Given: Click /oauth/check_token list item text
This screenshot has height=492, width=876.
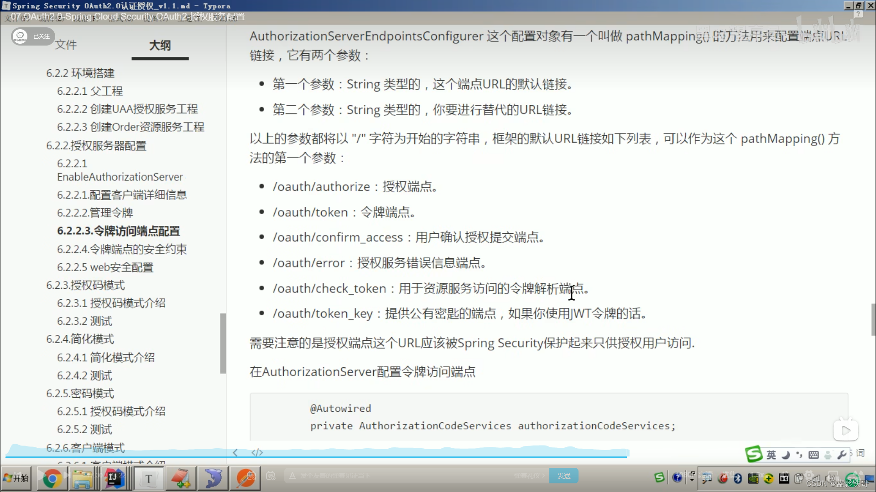Looking at the screenshot, I should (x=431, y=288).
